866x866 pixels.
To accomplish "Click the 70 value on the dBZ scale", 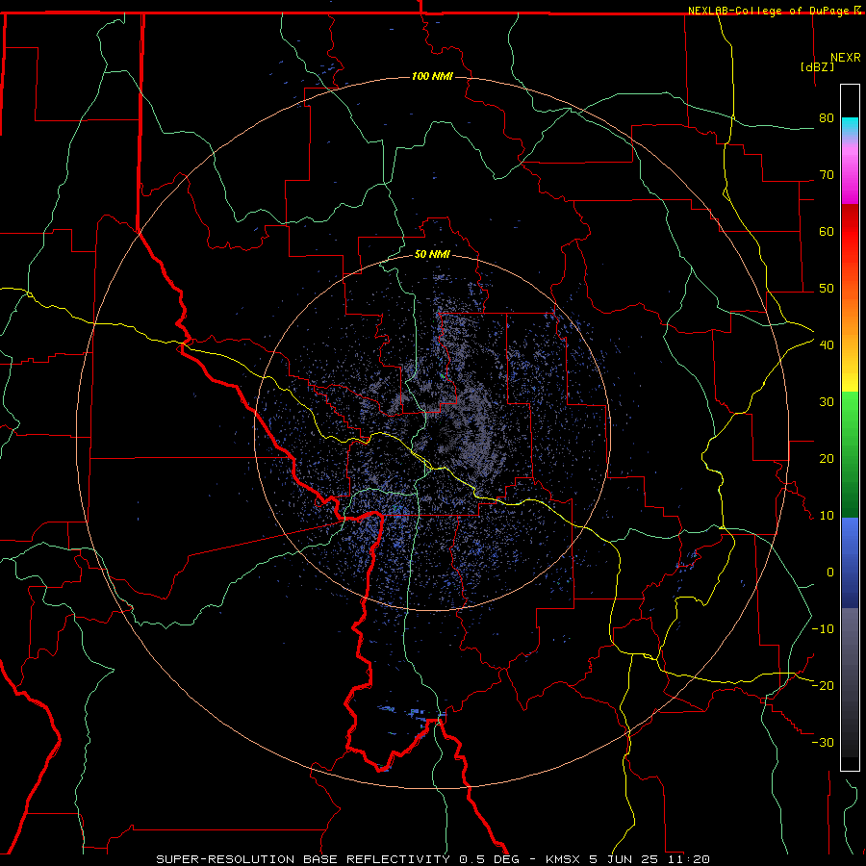I will pyautogui.click(x=827, y=175).
